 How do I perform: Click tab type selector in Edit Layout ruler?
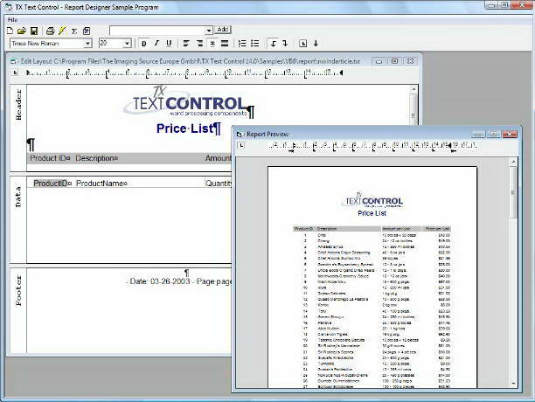tap(15, 73)
